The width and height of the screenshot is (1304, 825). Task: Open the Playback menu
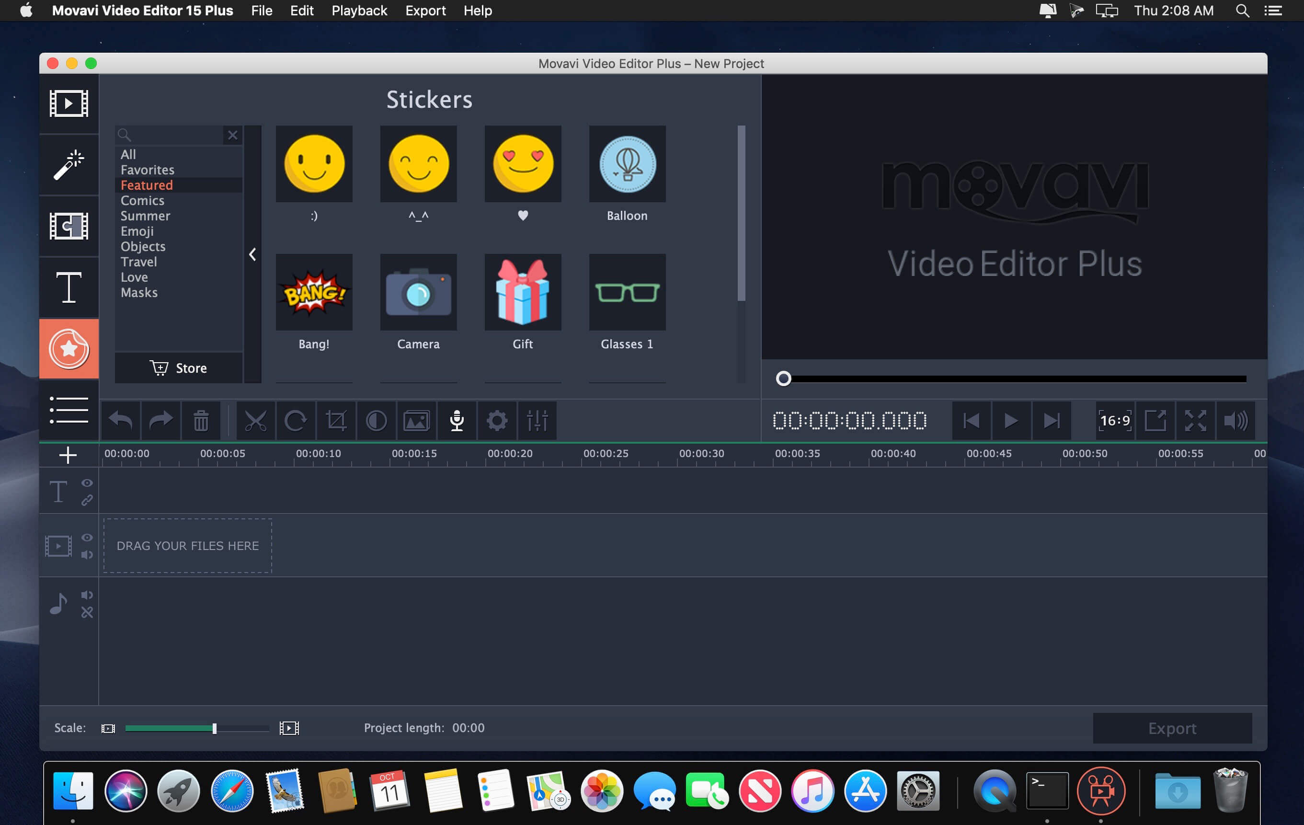[358, 11]
